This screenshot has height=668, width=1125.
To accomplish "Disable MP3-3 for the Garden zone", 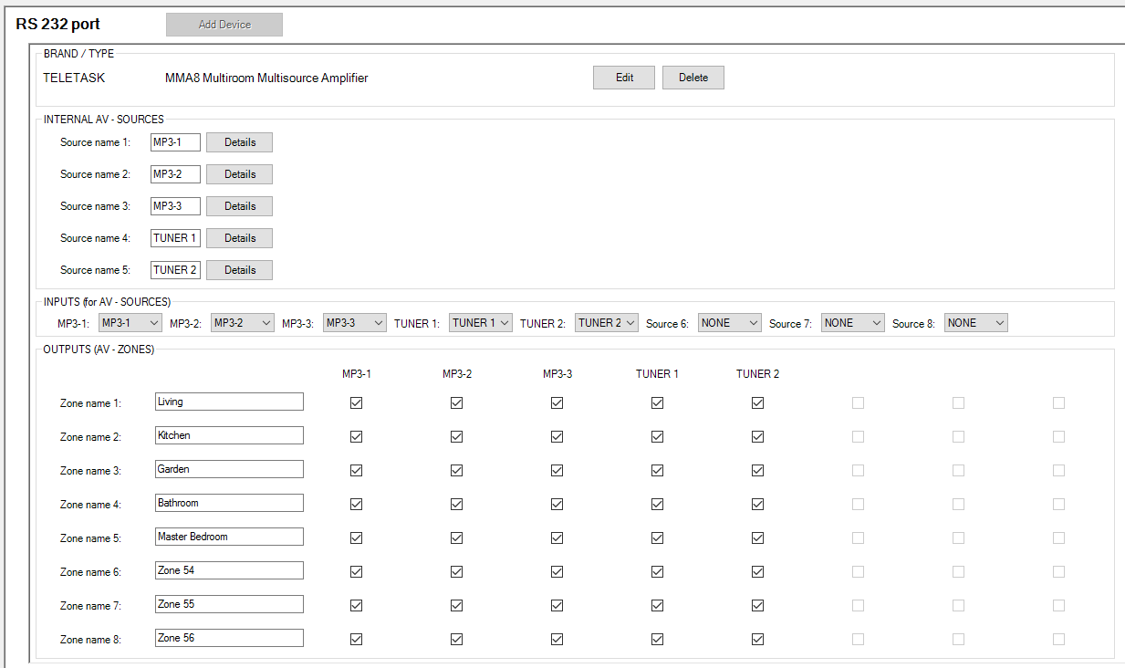I will coord(557,470).
